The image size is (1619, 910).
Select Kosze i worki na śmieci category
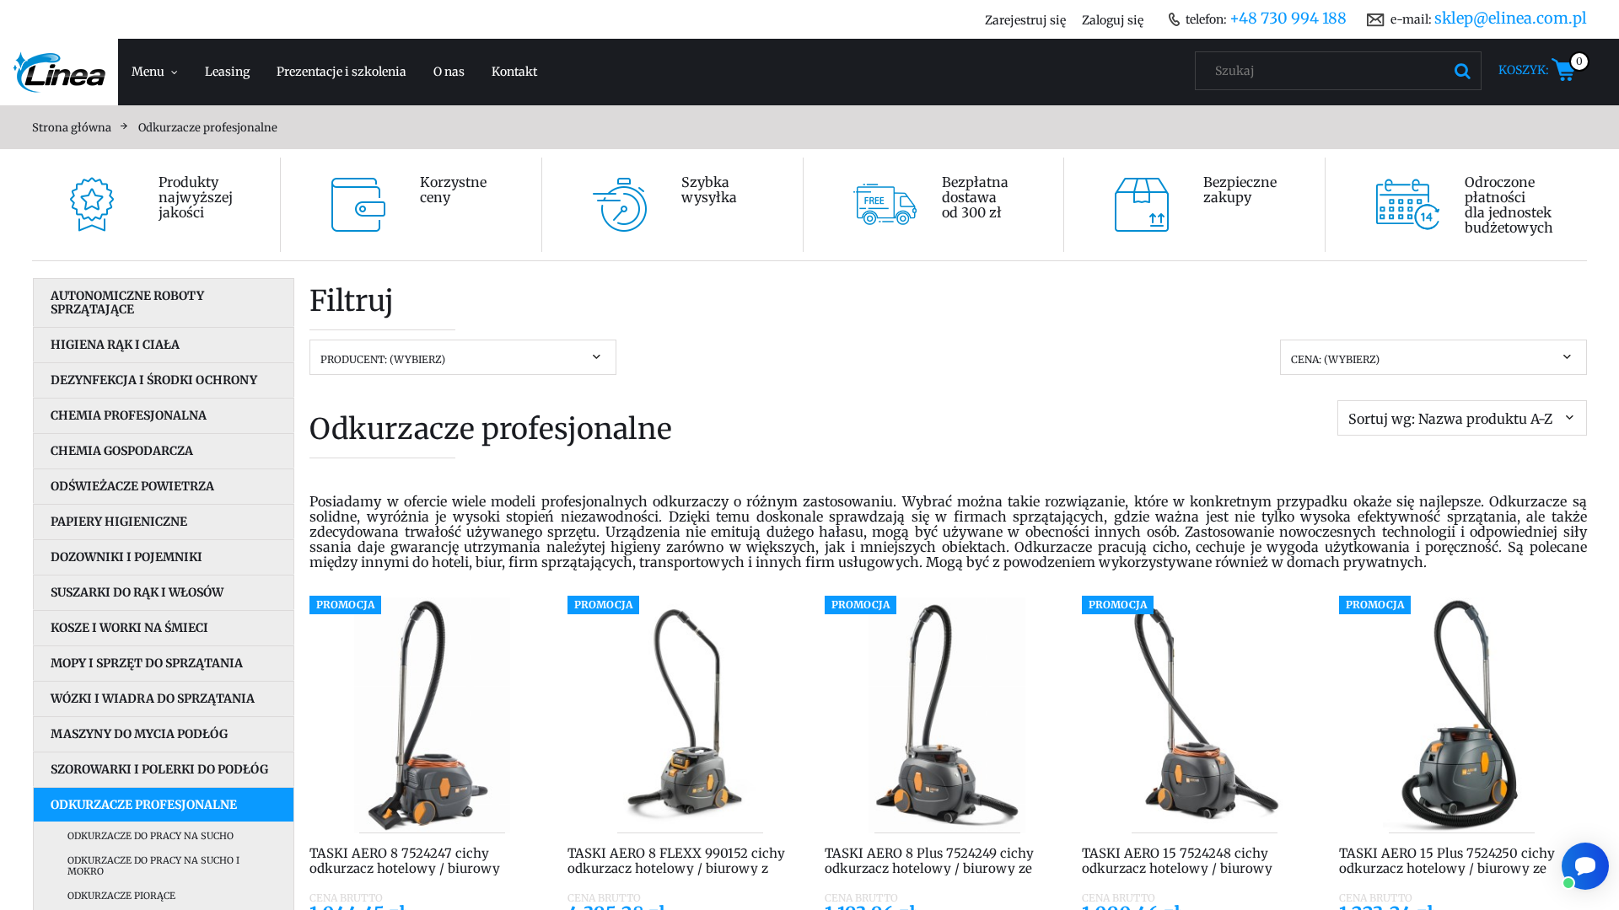tap(164, 628)
